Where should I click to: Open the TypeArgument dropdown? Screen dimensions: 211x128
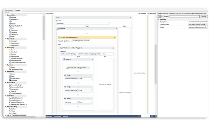point(207,24)
